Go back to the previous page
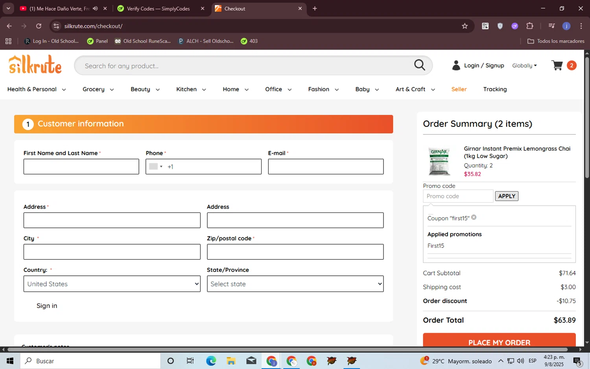 tap(9, 26)
